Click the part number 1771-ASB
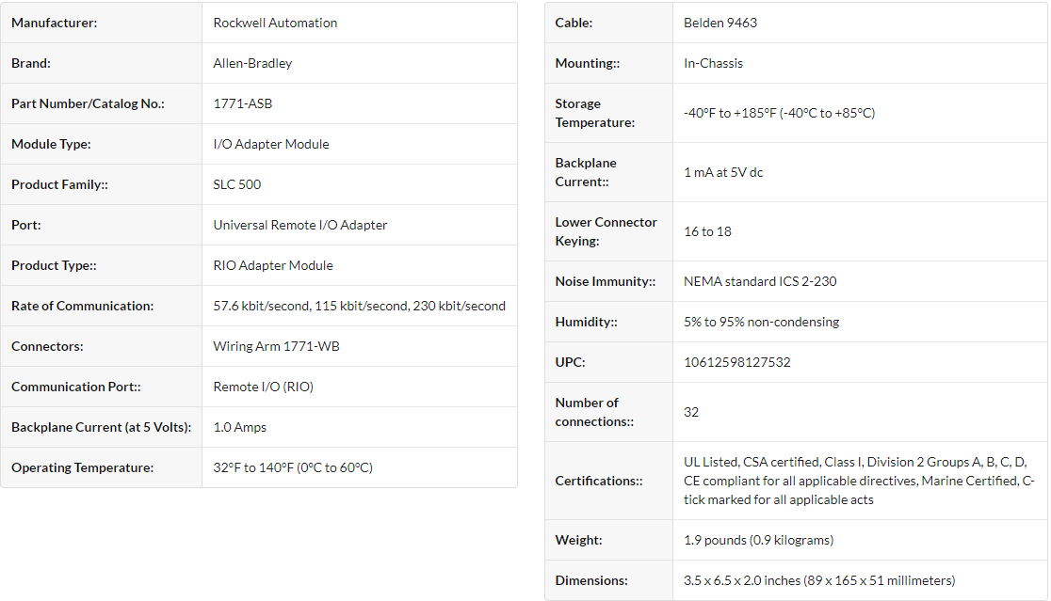The width and height of the screenshot is (1051, 601). pyautogui.click(x=243, y=103)
